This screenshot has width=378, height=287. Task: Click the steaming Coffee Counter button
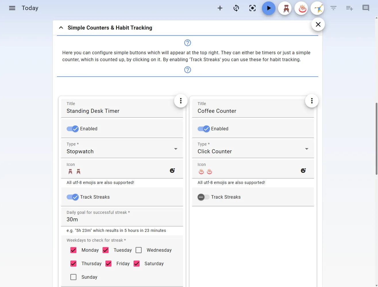tap(301, 8)
